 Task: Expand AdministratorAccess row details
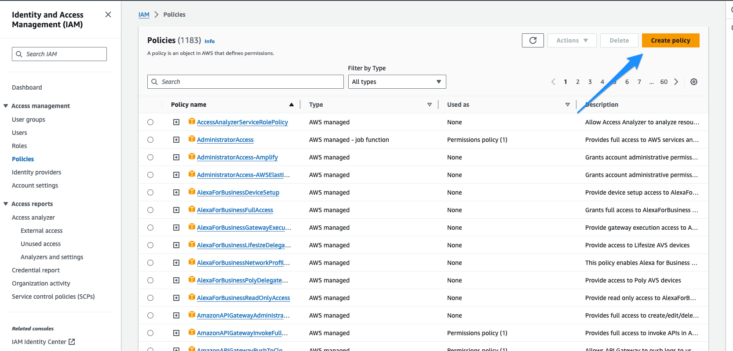[x=176, y=140]
